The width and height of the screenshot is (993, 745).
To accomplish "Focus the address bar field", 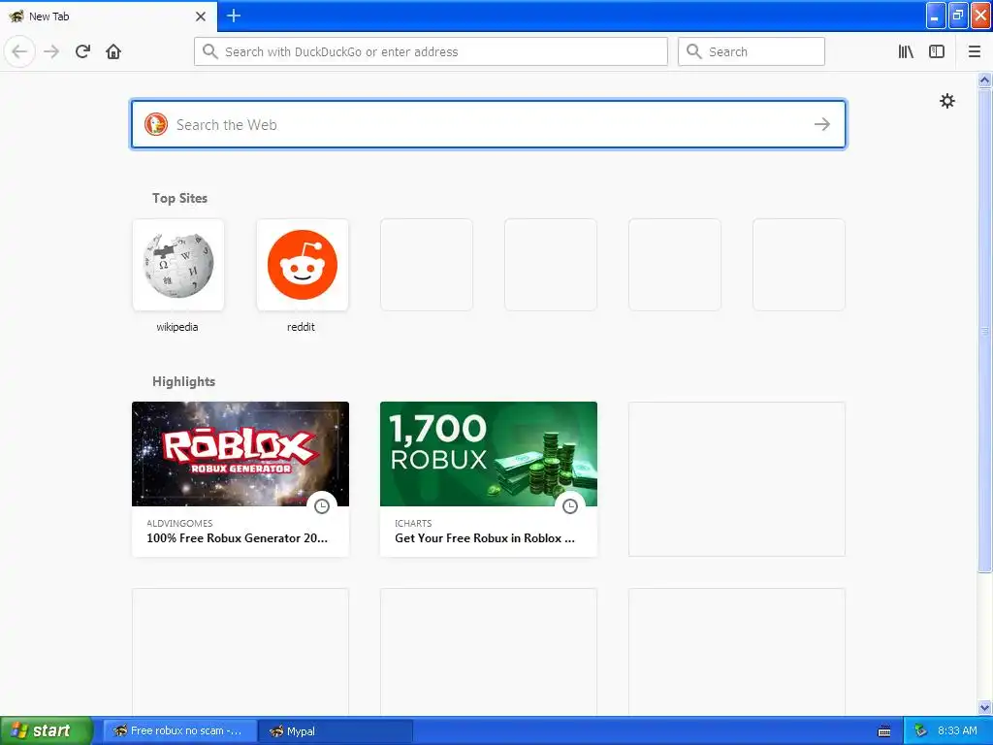I will point(431,51).
